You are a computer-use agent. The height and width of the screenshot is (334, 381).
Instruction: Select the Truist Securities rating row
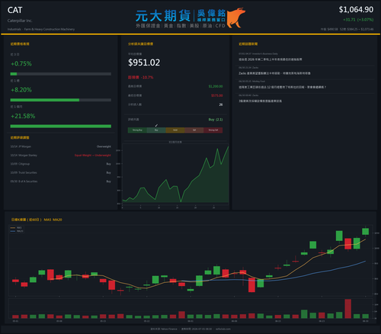(61, 172)
